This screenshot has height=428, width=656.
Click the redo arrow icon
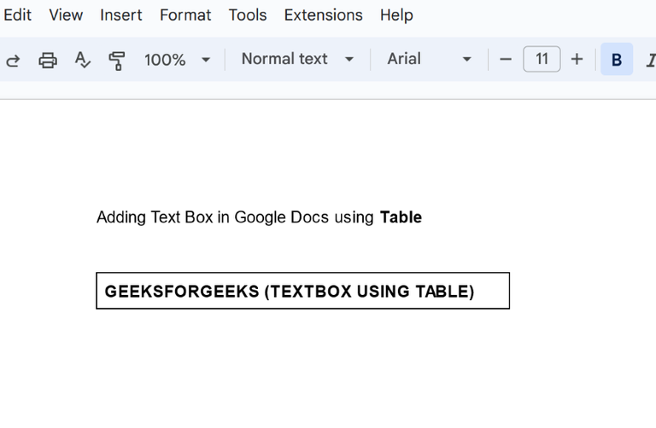pyautogui.click(x=13, y=61)
